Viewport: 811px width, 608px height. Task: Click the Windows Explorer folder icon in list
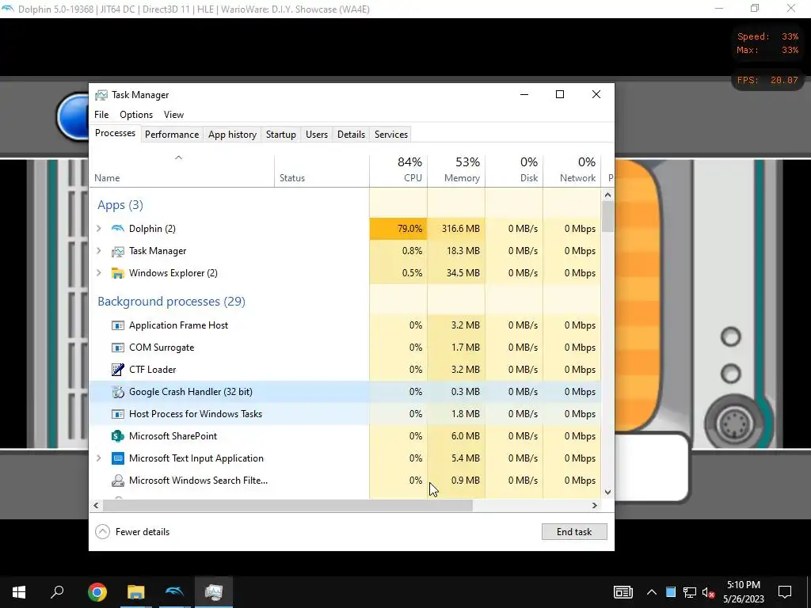pyautogui.click(x=118, y=273)
